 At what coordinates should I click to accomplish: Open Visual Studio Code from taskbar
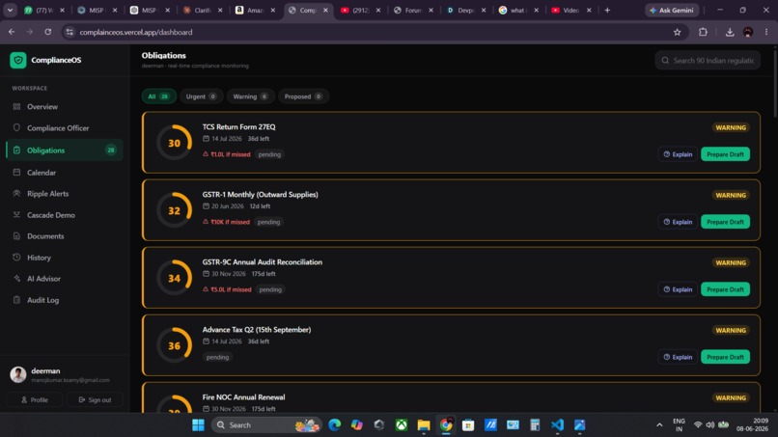coord(557,425)
